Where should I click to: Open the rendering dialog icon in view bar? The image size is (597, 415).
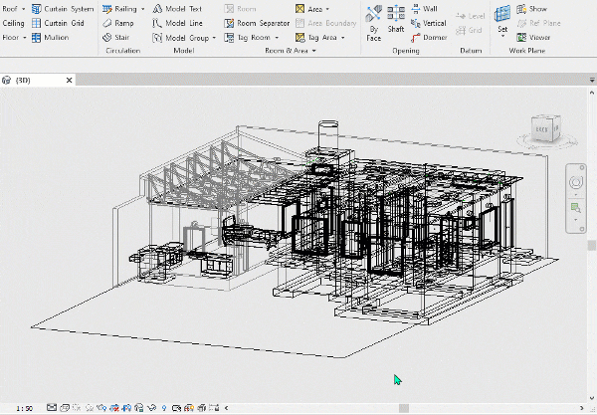[101, 408]
